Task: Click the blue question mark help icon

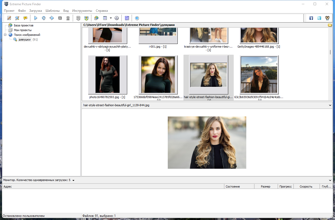Action: tap(137, 18)
